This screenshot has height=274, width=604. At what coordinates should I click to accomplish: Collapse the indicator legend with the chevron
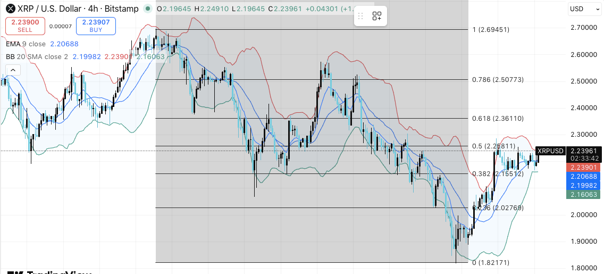13,70
